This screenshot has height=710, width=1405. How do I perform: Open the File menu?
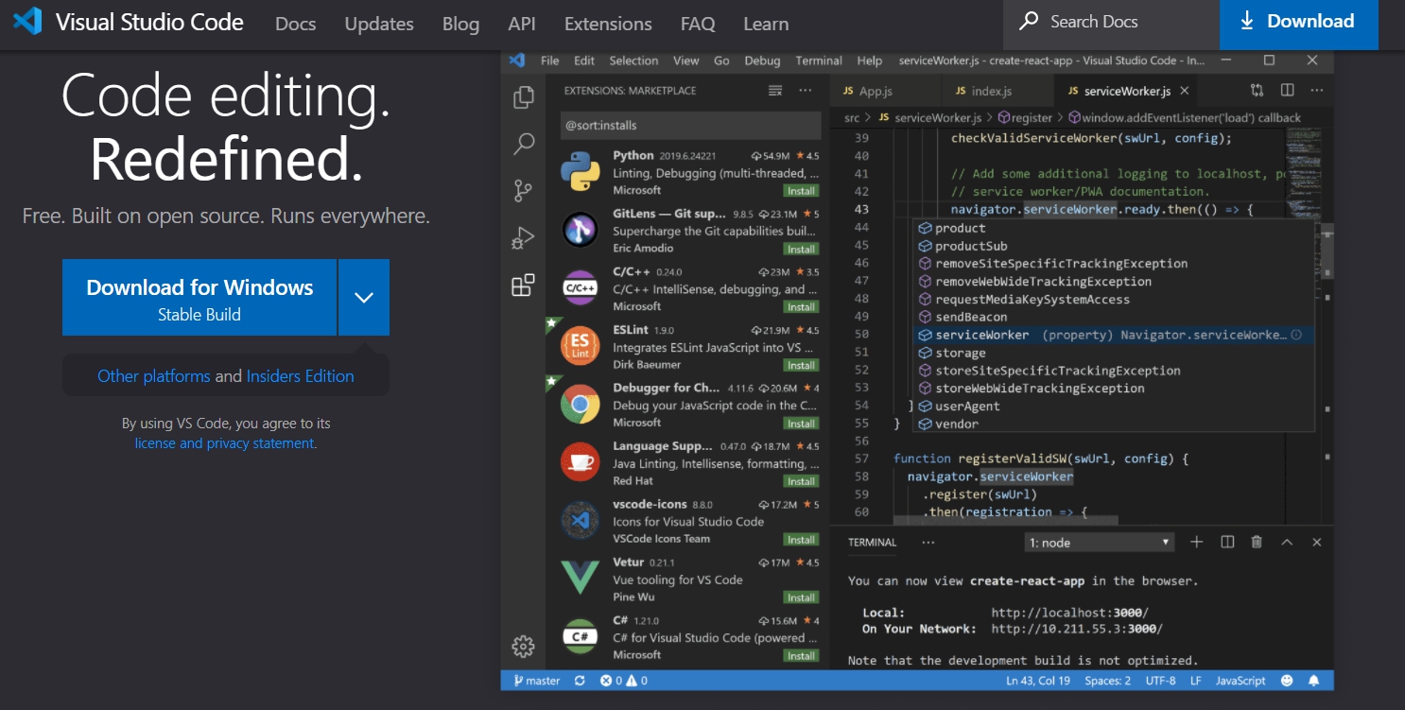[x=550, y=61]
